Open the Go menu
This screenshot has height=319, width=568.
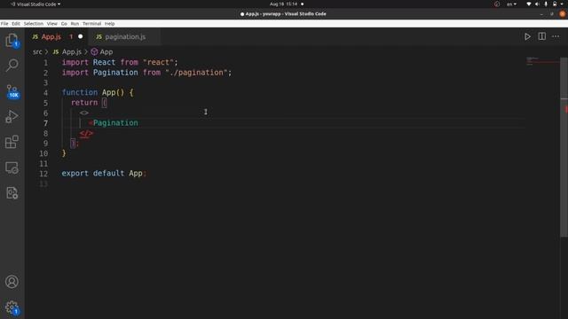coord(64,24)
